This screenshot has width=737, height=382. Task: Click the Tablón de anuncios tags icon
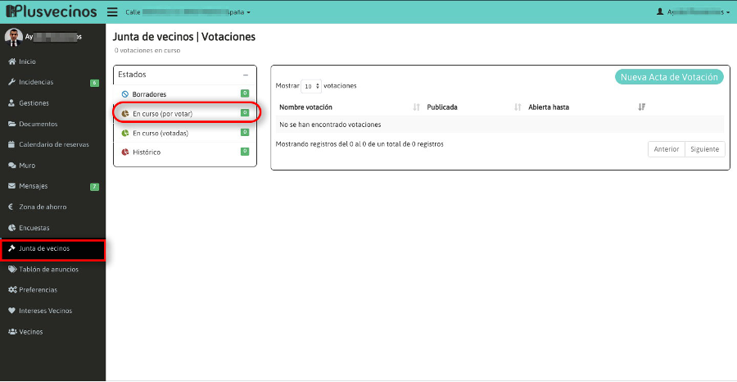pyautogui.click(x=12, y=269)
